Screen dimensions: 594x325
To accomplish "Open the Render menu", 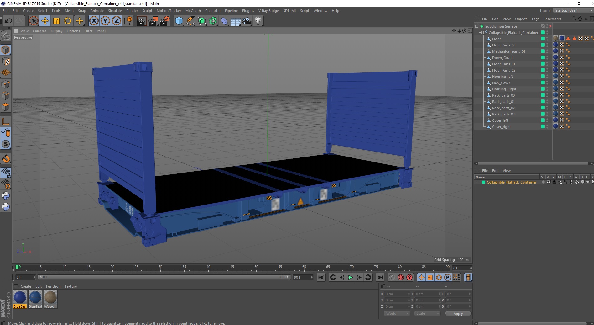I will click(132, 11).
